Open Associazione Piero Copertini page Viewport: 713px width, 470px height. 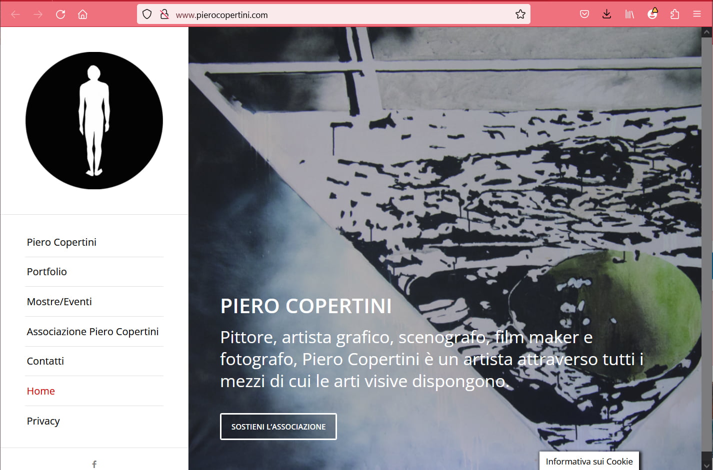click(x=93, y=332)
